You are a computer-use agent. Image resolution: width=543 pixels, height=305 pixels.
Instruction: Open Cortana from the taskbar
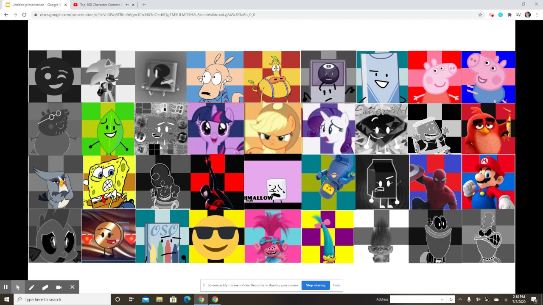tap(118, 299)
